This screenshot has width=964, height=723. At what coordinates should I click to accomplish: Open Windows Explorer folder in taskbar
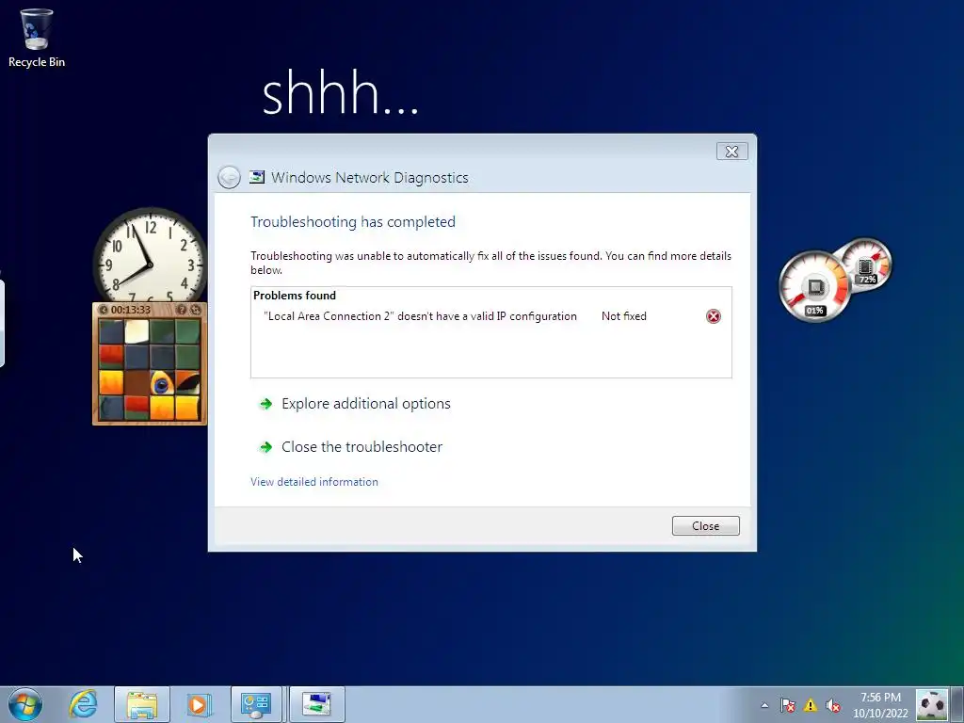pyautogui.click(x=142, y=704)
